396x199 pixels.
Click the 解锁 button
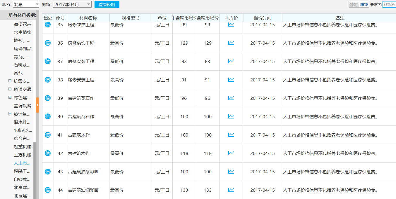364,4
